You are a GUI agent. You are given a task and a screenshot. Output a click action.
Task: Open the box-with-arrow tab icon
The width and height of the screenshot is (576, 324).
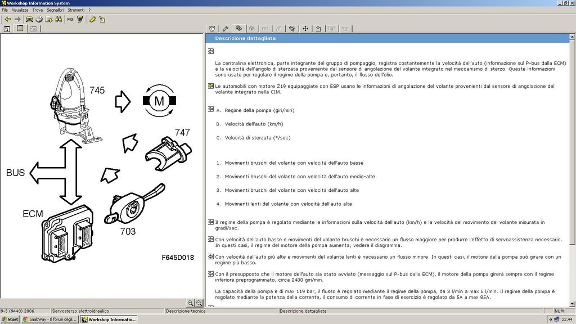tap(318, 29)
